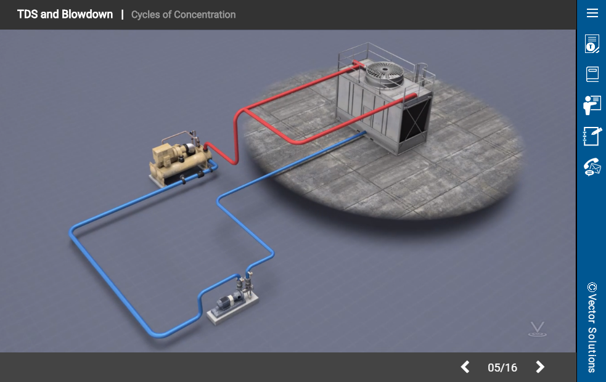Open the instructor presentation icon
Viewport: 606px width, 382px height.
592,105
